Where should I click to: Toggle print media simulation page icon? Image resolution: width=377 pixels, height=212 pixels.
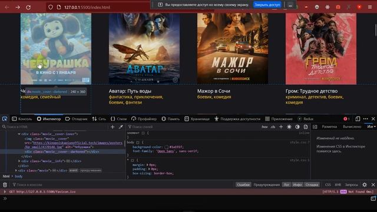pyautogui.click(x=306, y=127)
